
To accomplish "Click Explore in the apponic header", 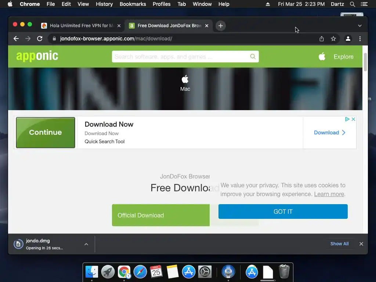I will pos(343,57).
